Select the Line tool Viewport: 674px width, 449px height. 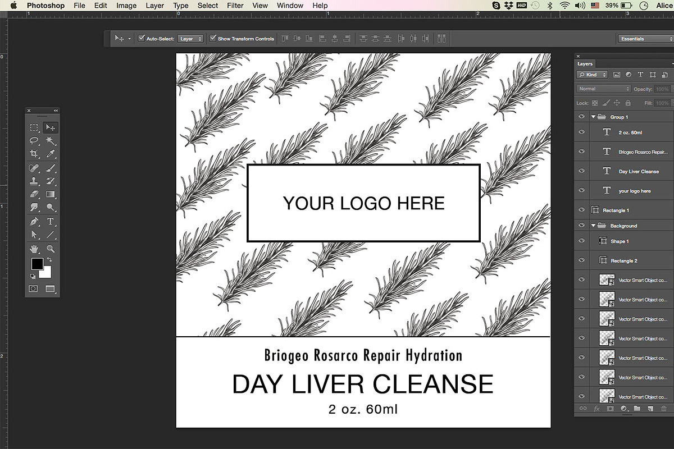point(51,235)
